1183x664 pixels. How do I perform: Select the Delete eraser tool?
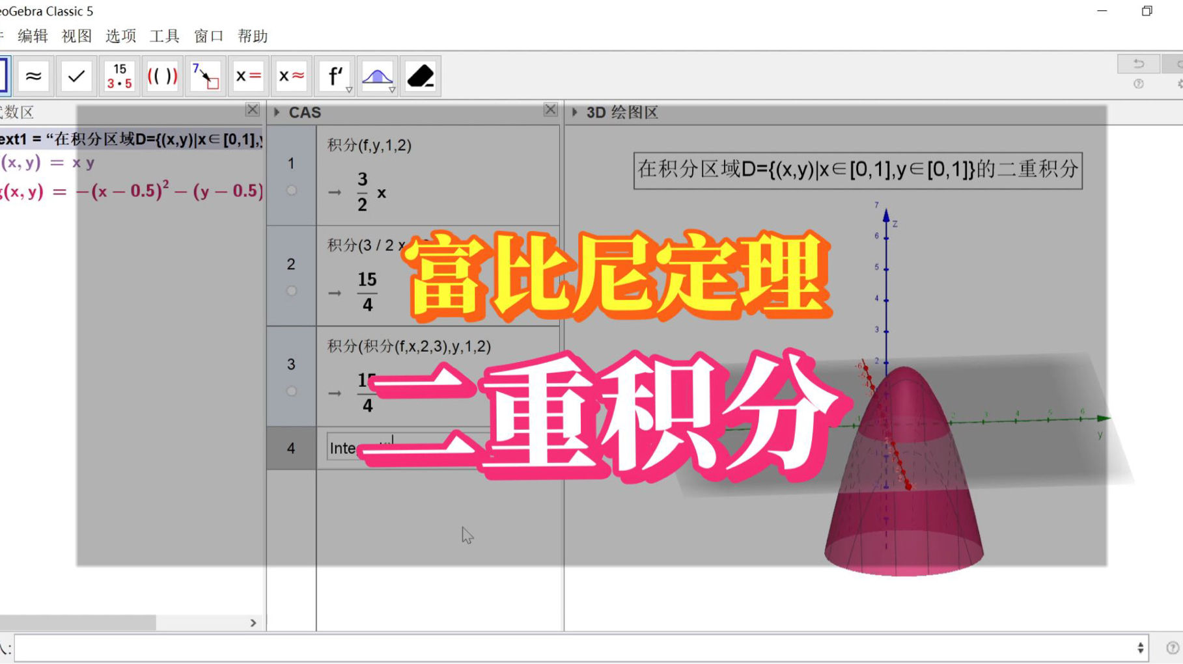[420, 76]
